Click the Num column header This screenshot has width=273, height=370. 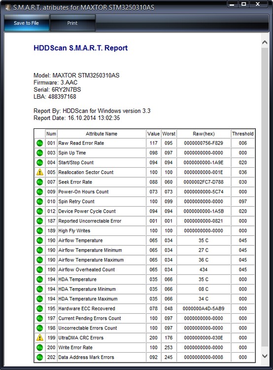[51, 134]
